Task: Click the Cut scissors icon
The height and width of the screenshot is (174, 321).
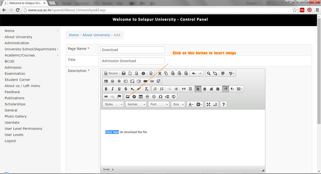Action: click(x=160, y=73)
